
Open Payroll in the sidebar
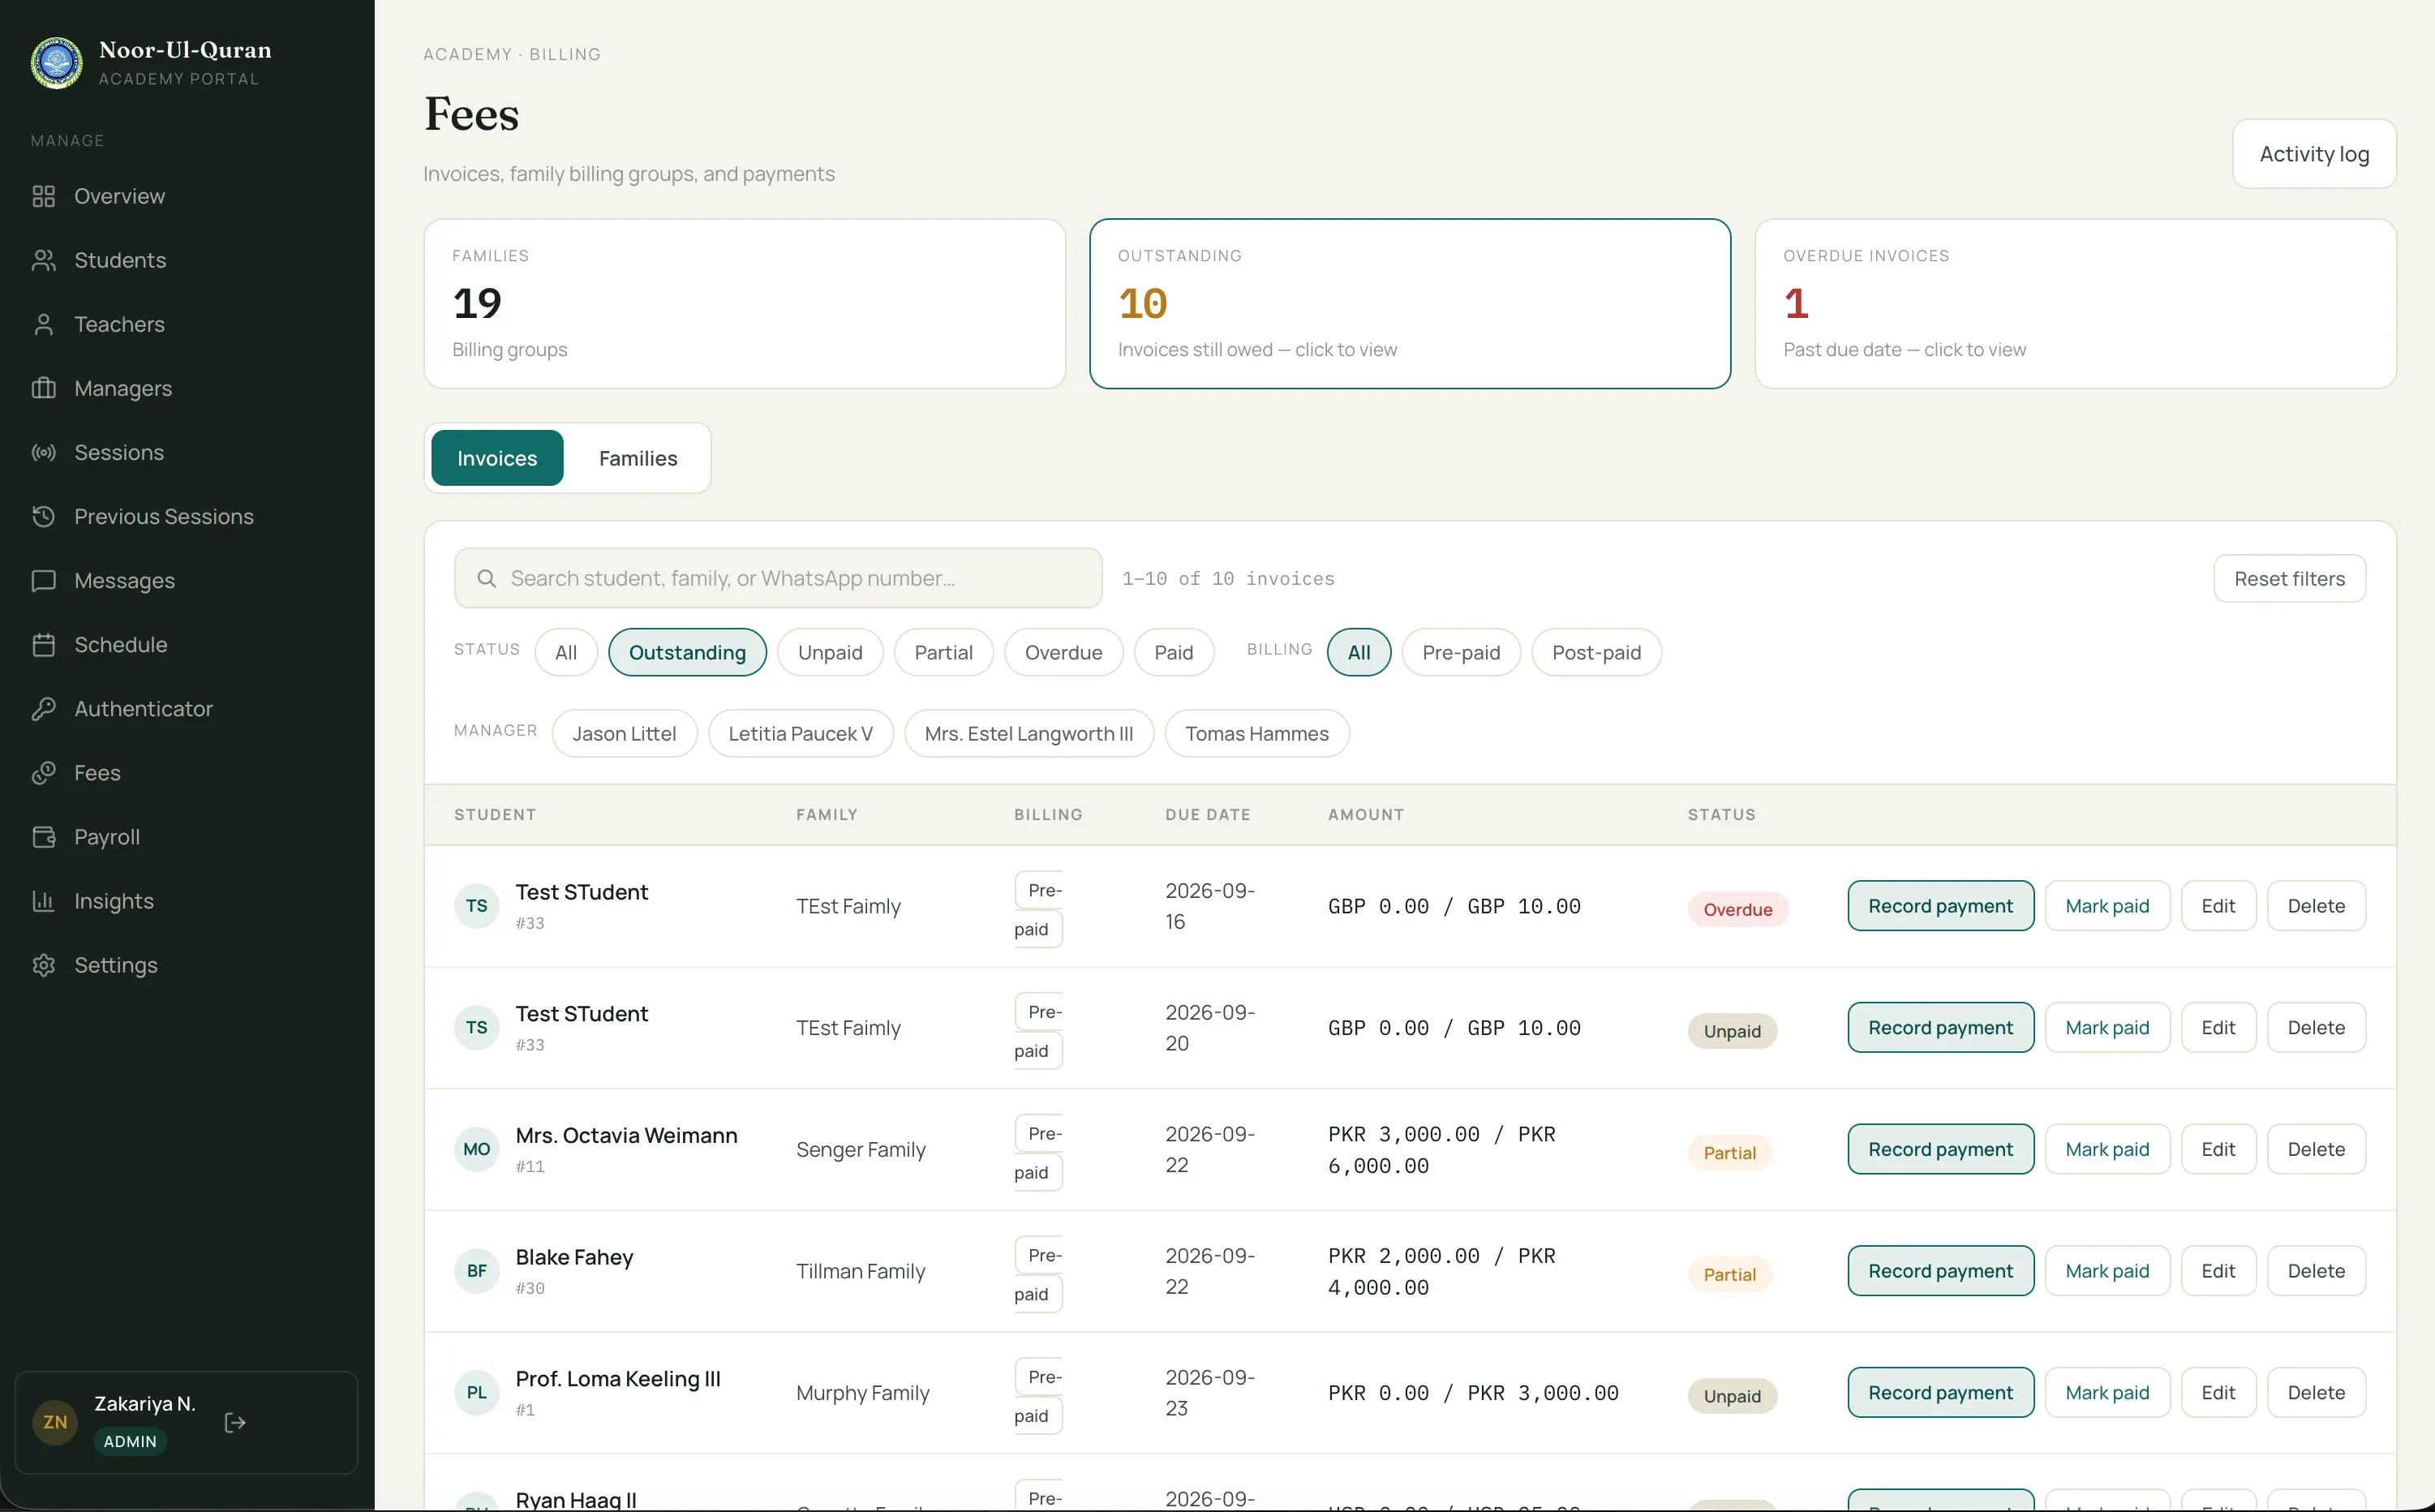coord(107,836)
